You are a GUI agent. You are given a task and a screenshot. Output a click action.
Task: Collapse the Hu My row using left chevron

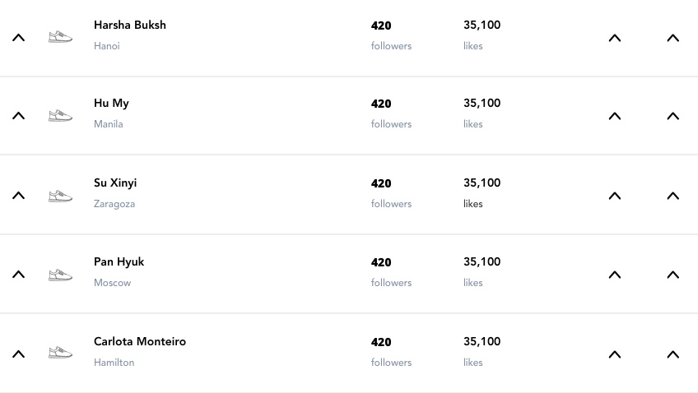(18, 116)
